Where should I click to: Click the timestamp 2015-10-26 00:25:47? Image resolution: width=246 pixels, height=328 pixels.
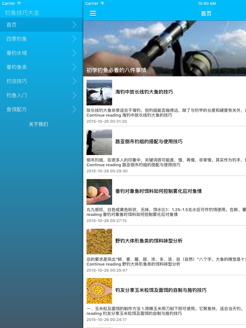click(107, 270)
